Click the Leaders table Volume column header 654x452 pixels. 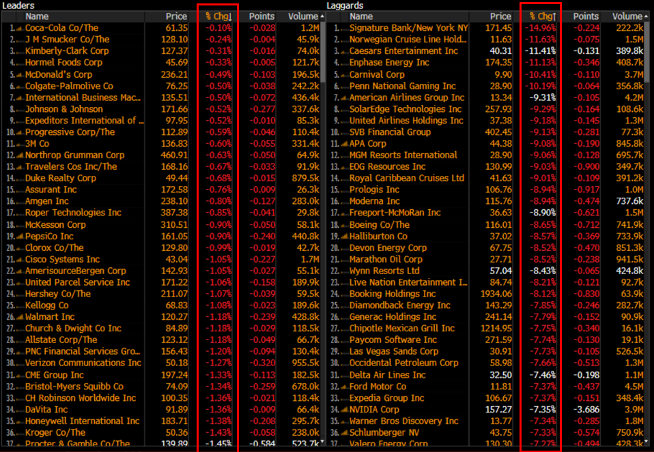[303, 16]
